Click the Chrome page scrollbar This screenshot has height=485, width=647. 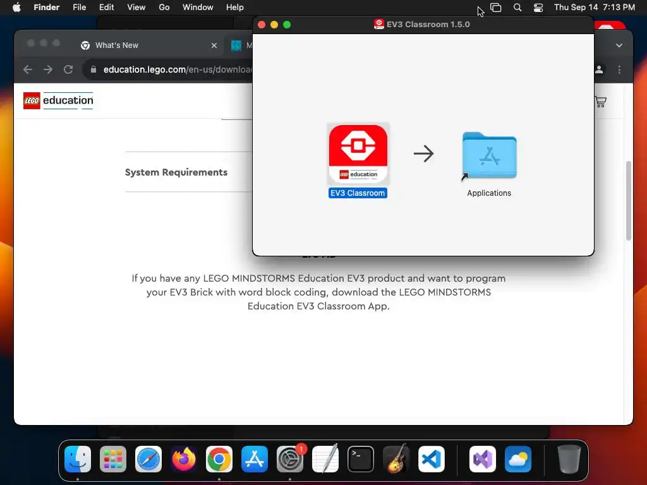[629, 200]
